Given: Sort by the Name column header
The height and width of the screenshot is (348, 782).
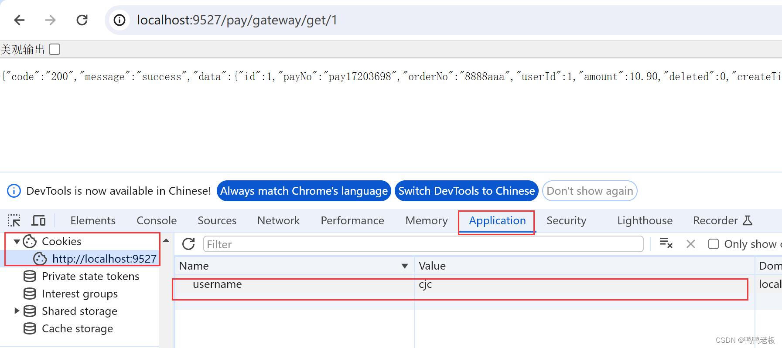Looking at the screenshot, I should tap(294, 266).
